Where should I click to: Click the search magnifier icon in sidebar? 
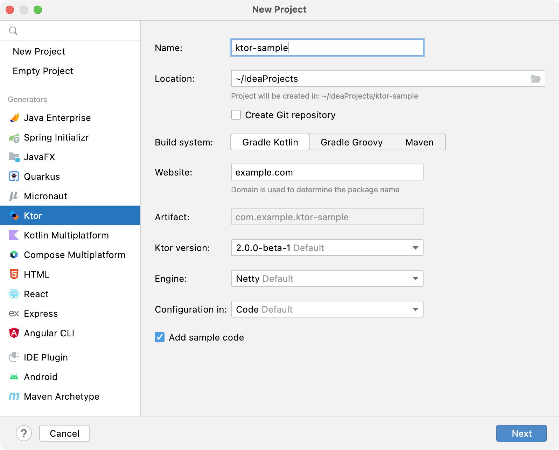coord(13,31)
